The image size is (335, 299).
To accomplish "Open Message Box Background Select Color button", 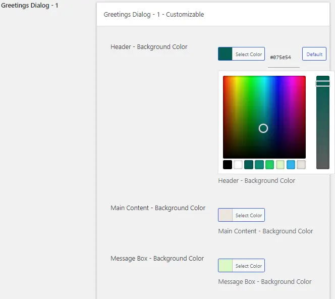I will point(242,266).
